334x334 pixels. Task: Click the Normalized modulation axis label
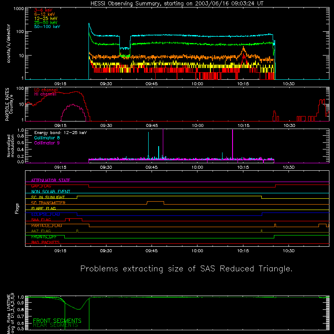point(10,146)
